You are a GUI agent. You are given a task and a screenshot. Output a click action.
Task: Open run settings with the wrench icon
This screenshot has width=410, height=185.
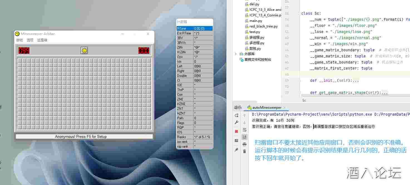tap(236, 122)
